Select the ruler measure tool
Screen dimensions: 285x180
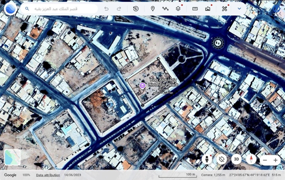pyautogui.click(x=195, y=9)
